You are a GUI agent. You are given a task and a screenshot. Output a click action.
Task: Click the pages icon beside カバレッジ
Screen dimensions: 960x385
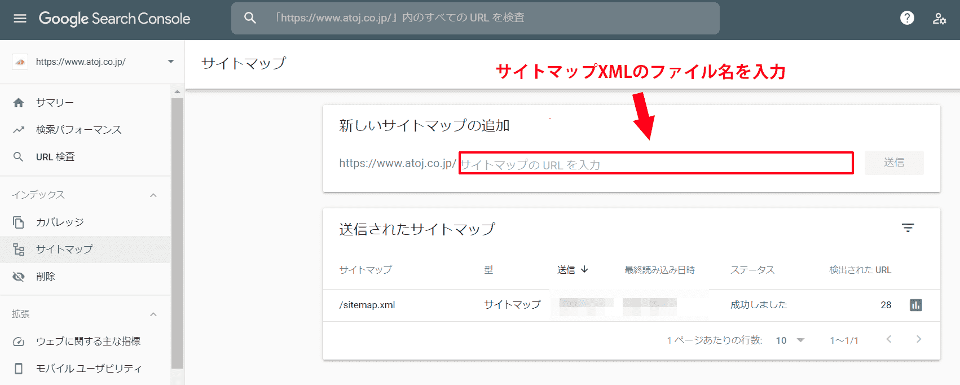19,222
